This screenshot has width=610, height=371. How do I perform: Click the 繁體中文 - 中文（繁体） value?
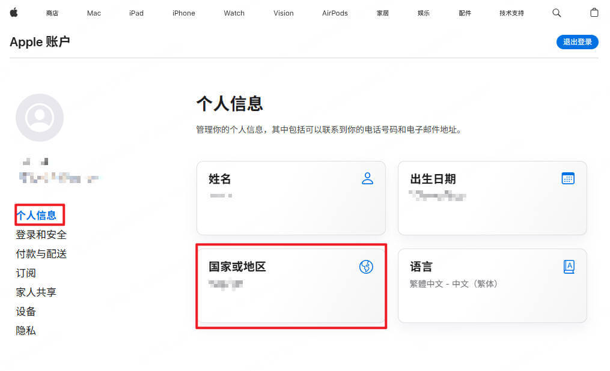click(x=454, y=284)
